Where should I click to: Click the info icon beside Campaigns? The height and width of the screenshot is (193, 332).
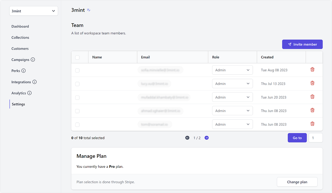pos(33,59)
